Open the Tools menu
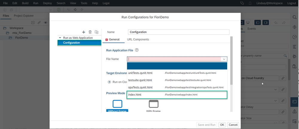 click(84, 3)
